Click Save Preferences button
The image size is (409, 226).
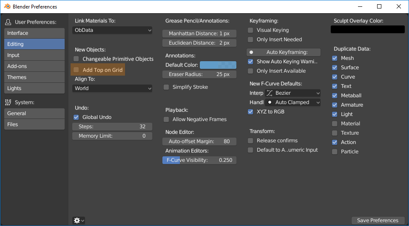378,220
